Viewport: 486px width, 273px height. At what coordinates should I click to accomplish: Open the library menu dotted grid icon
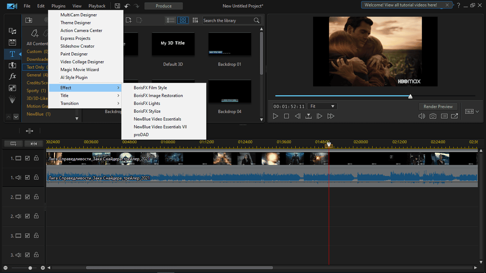click(x=195, y=20)
